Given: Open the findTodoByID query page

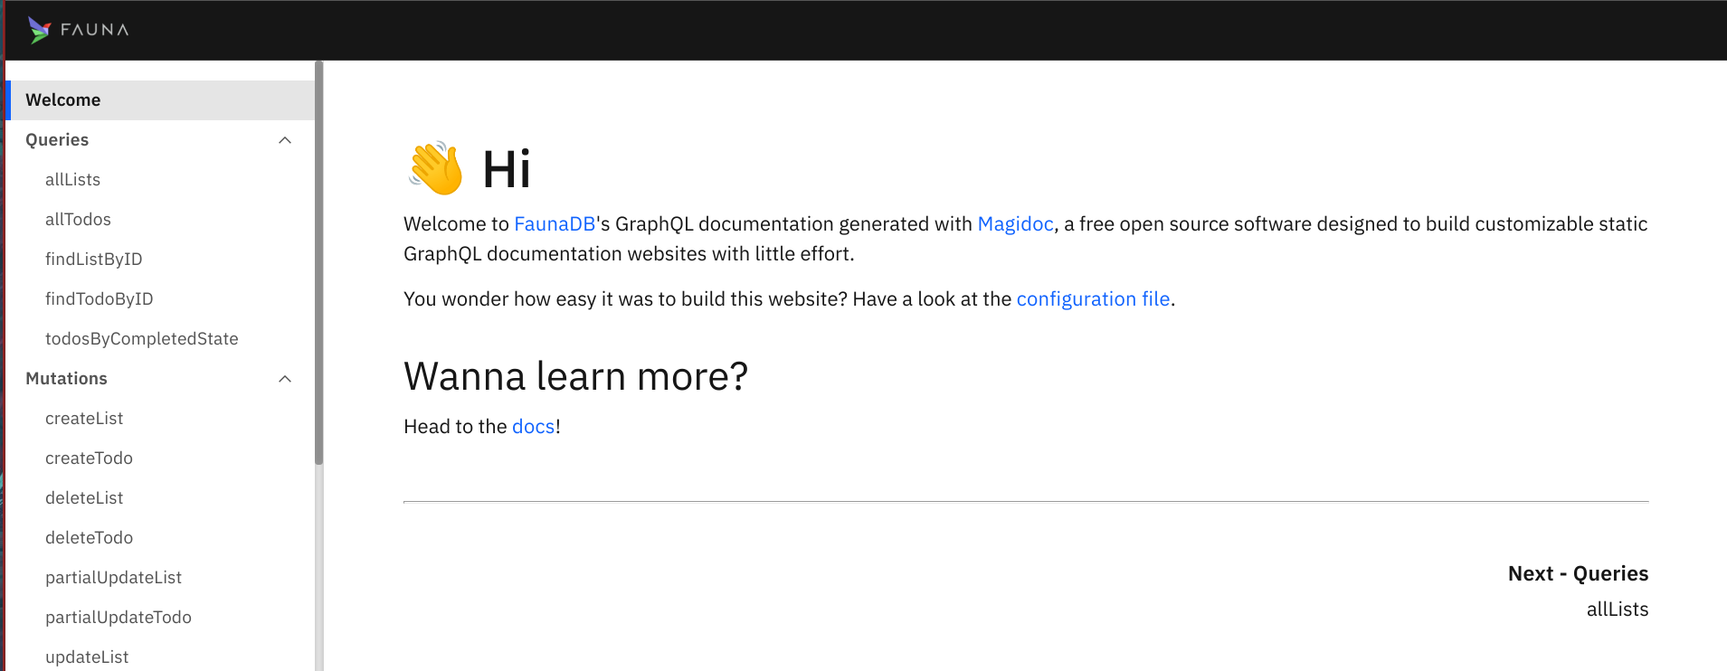Looking at the screenshot, I should tap(100, 299).
